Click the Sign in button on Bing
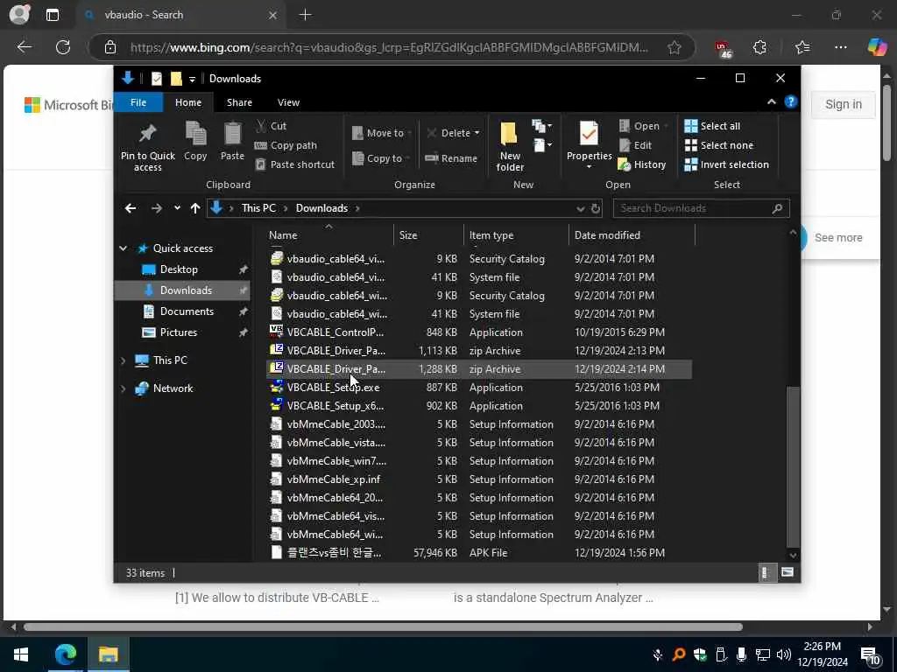 pos(844,105)
